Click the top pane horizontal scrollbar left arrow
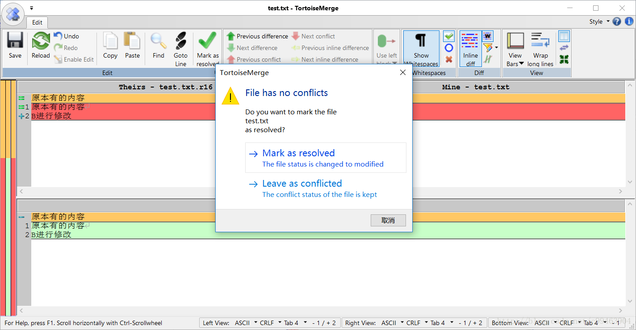636x330 pixels. [21, 191]
